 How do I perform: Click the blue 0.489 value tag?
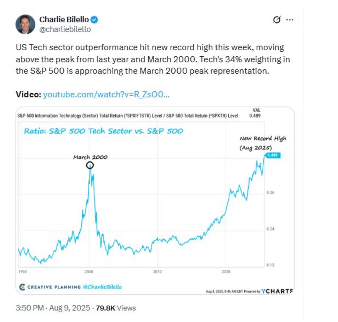coord(272,155)
